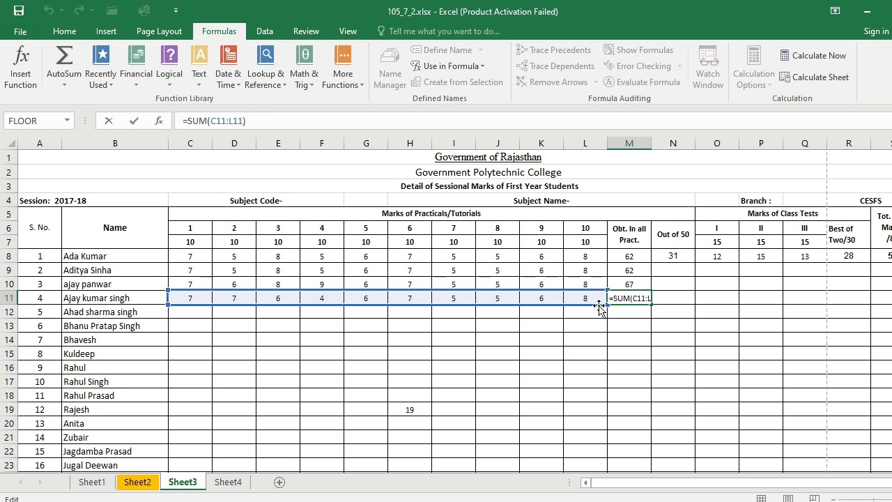892x502 pixels.
Task: Add a new sheet with plus icon
Action: [x=279, y=482]
